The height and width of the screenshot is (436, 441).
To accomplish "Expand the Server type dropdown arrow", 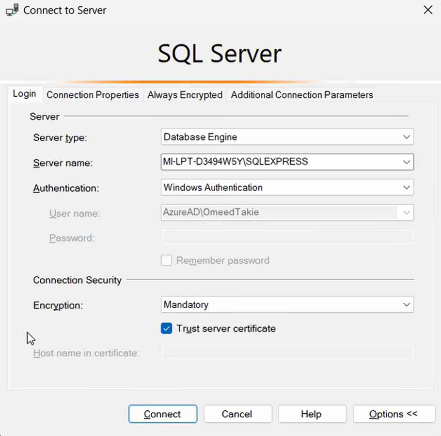I will coord(406,137).
